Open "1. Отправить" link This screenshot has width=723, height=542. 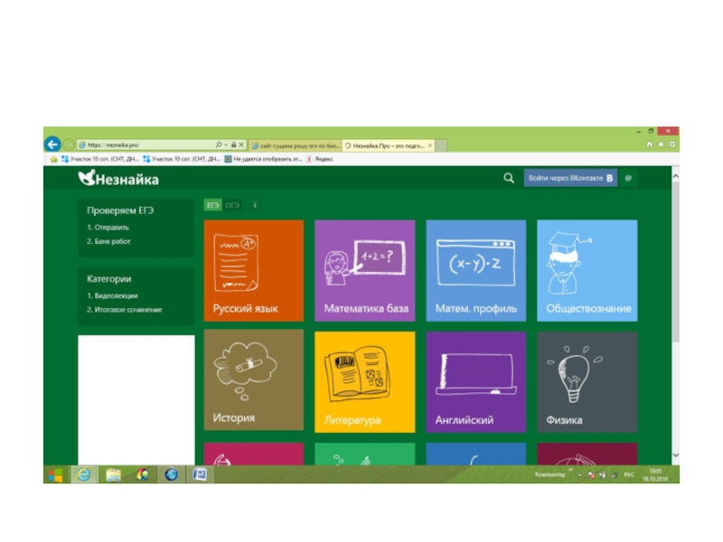coord(108,228)
